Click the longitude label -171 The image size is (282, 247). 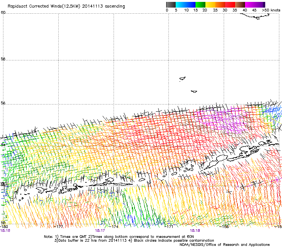click(x=169, y=226)
